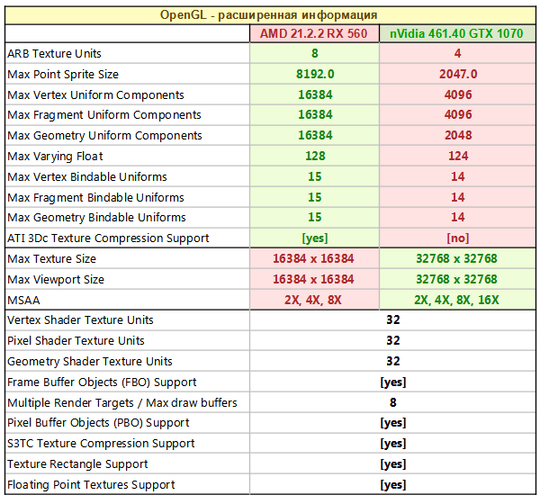
Task: Click the 'OpenGL - расширенная информация' title cell
Action: click(270, 15)
